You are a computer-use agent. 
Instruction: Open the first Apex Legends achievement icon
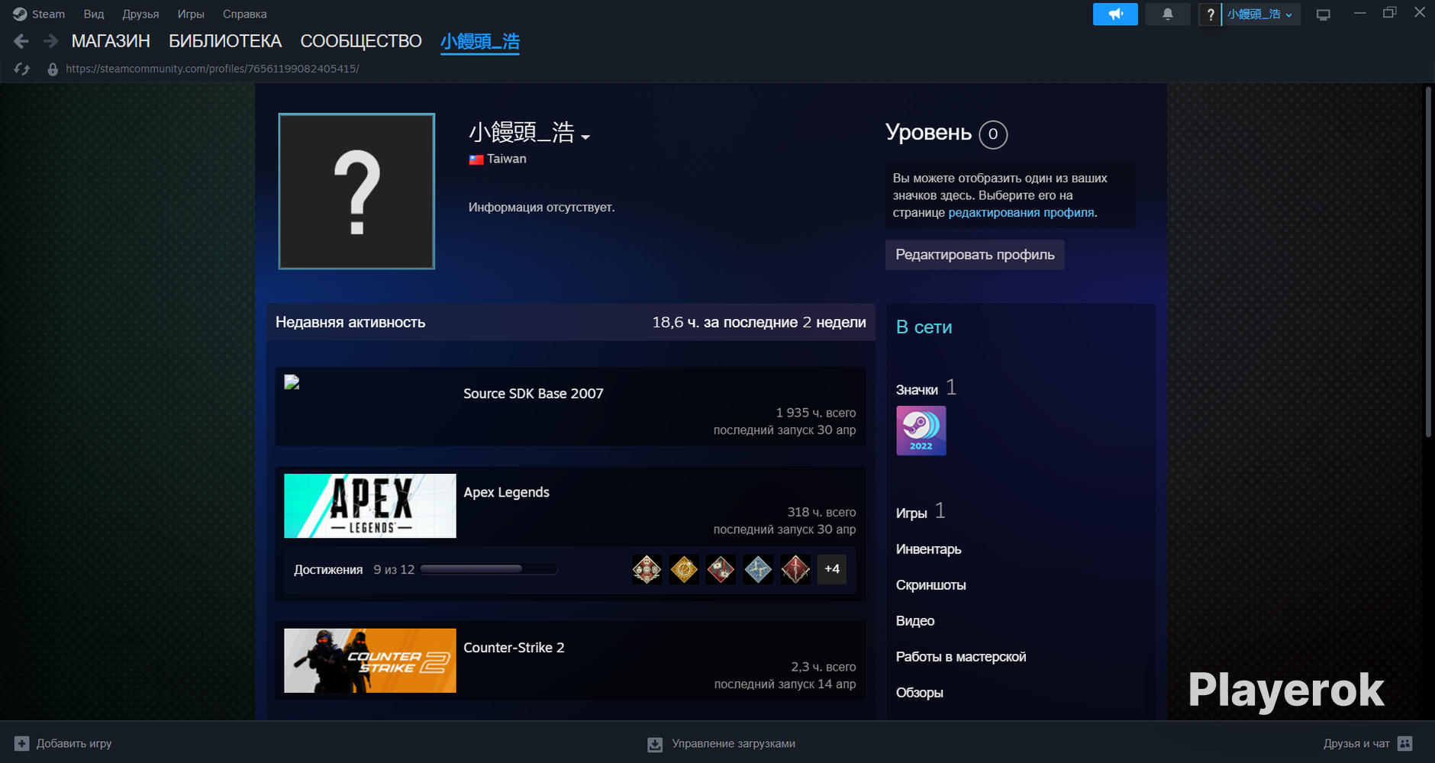[647, 569]
